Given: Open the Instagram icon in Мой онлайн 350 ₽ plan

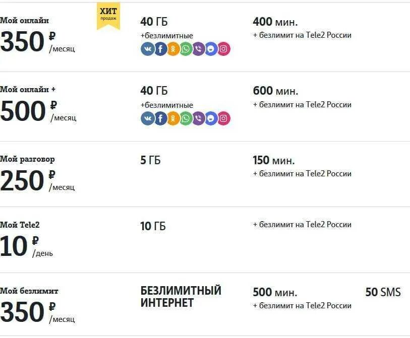Looking at the screenshot, I should point(224,49).
